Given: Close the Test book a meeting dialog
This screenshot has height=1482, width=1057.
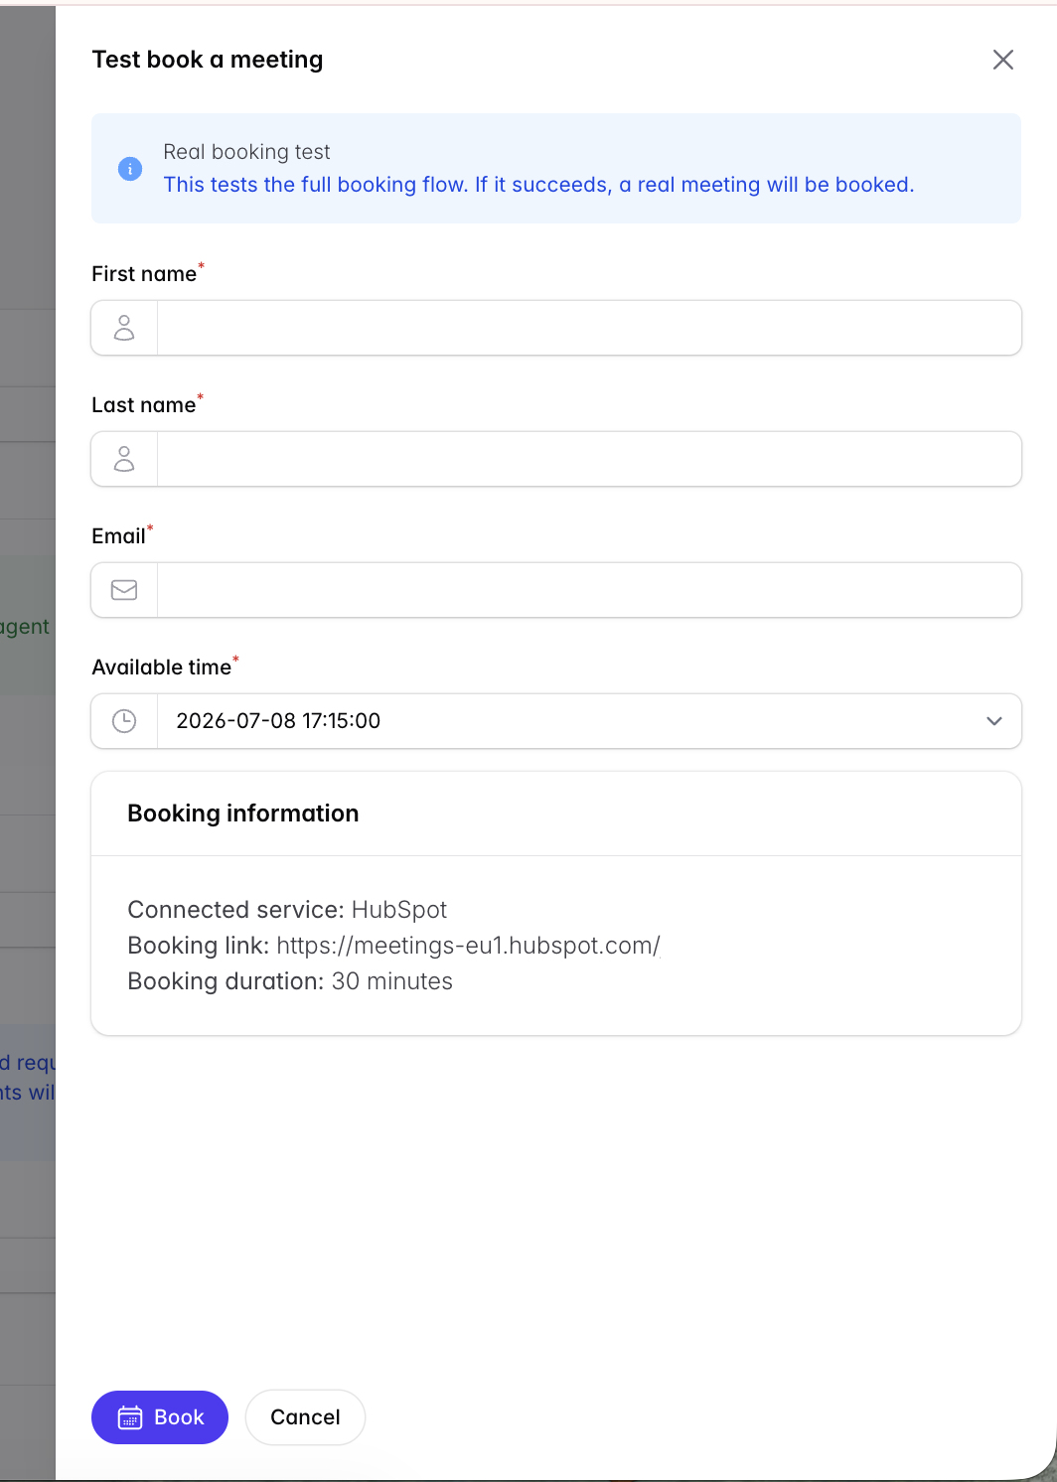Looking at the screenshot, I should pos(1003,60).
